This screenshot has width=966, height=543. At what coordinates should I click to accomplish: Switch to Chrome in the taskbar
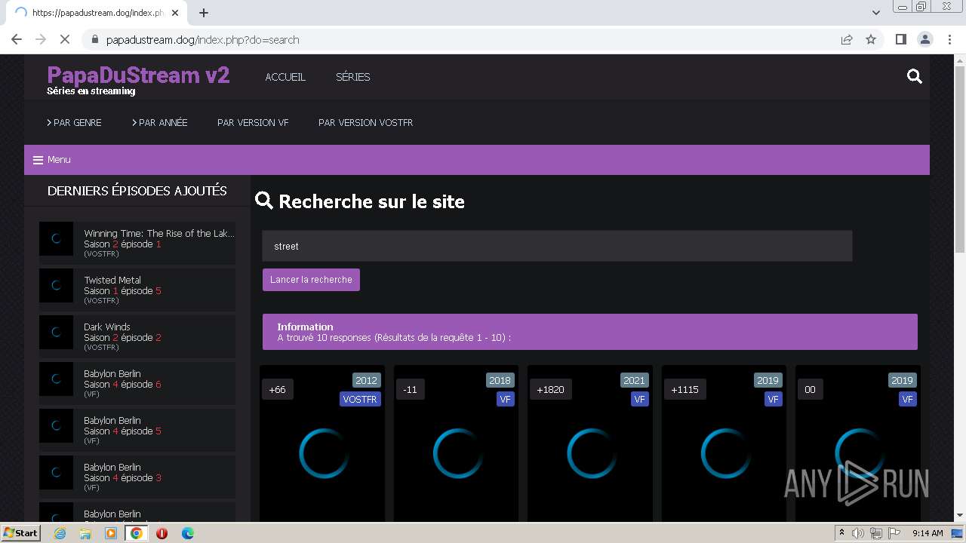point(137,533)
